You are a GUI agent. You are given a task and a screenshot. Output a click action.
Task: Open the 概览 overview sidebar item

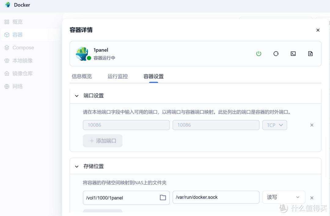coord(31,22)
